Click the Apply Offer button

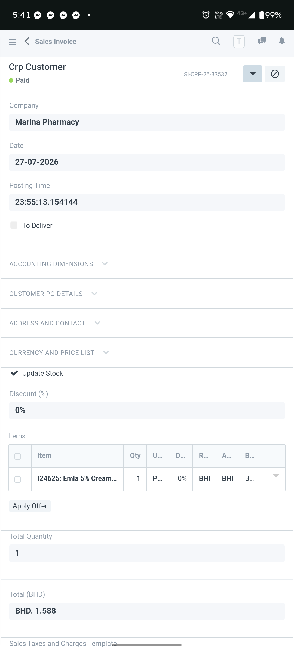click(30, 506)
